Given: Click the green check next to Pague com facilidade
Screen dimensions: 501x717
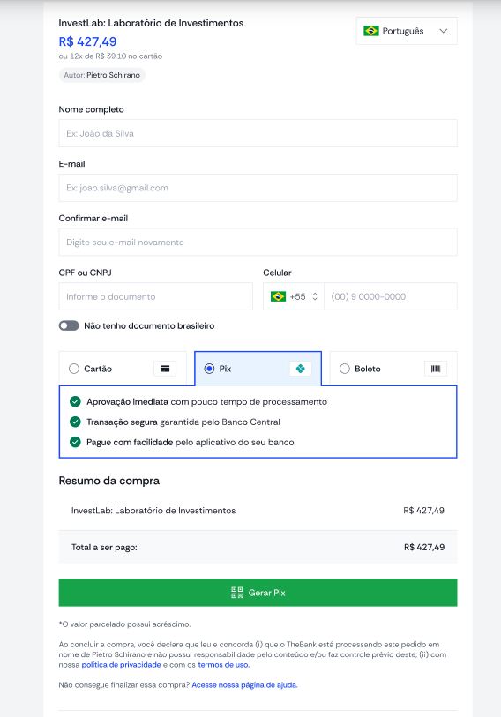Looking at the screenshot, I should 75,442.
